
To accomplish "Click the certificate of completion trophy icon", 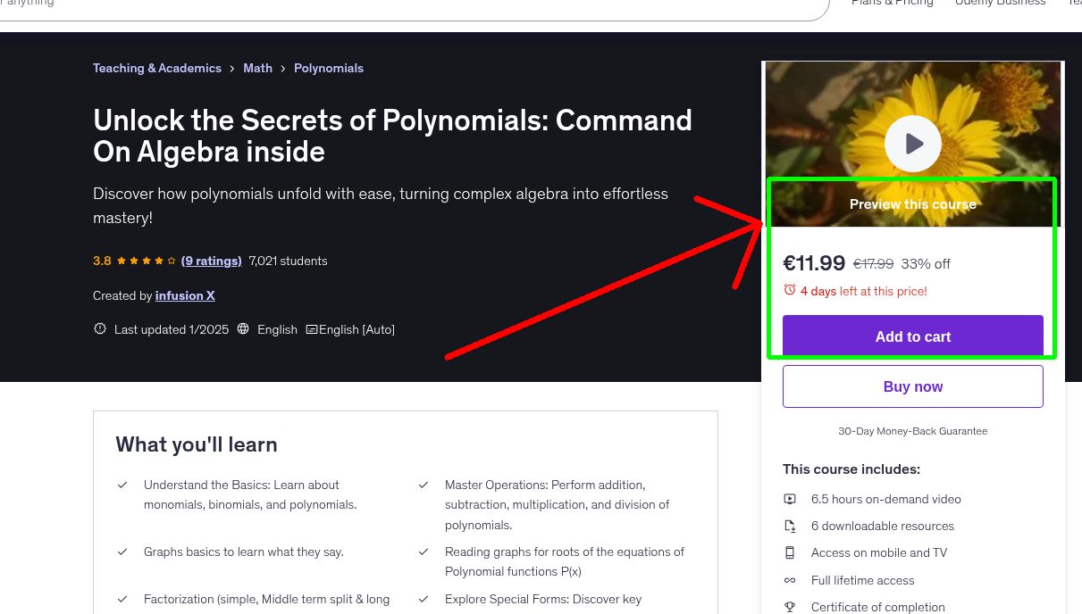I will point(790,607).
